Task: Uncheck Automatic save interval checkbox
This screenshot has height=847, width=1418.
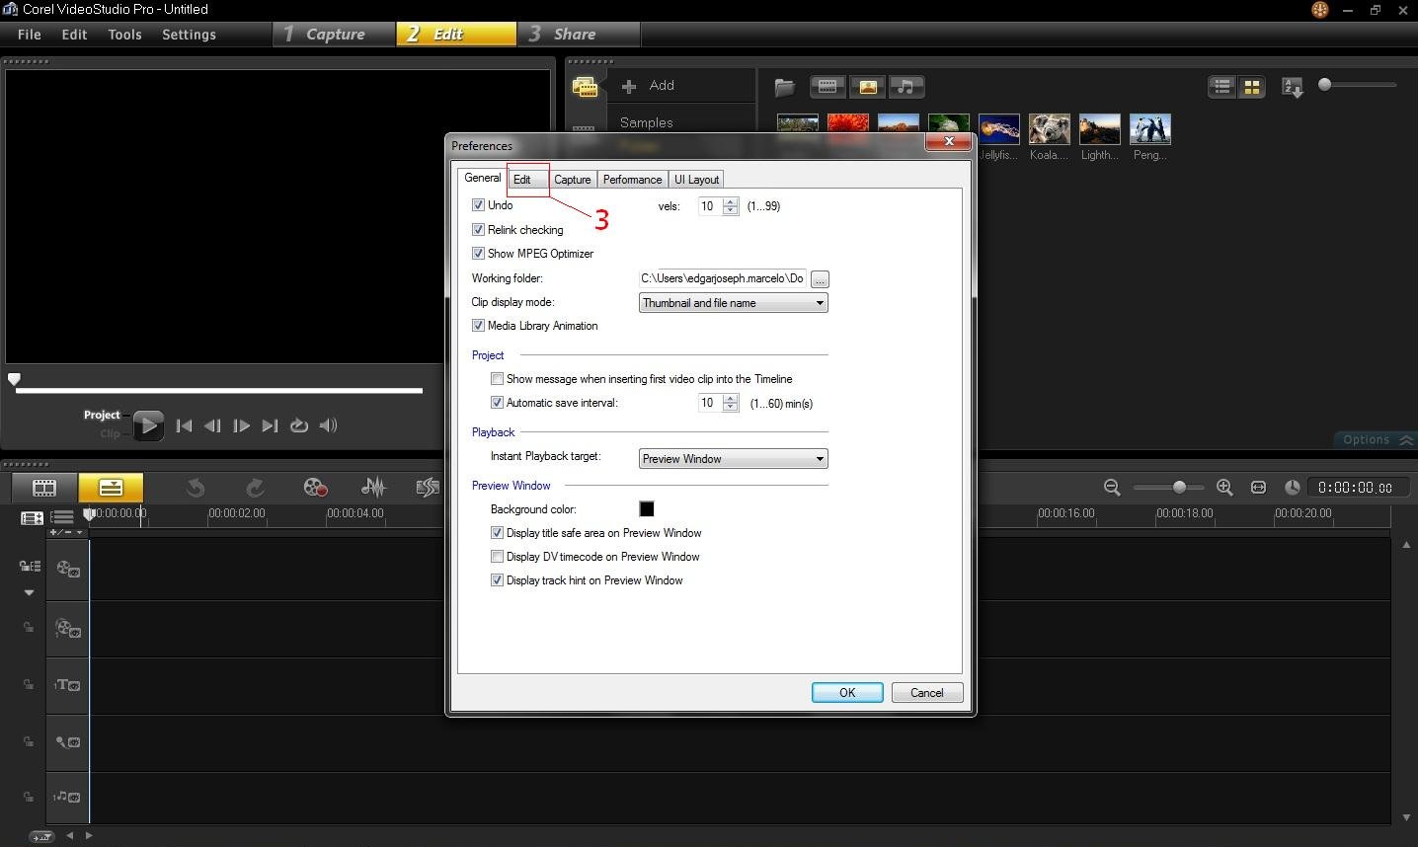Action: pyautogui.click(x=497, y=403)
